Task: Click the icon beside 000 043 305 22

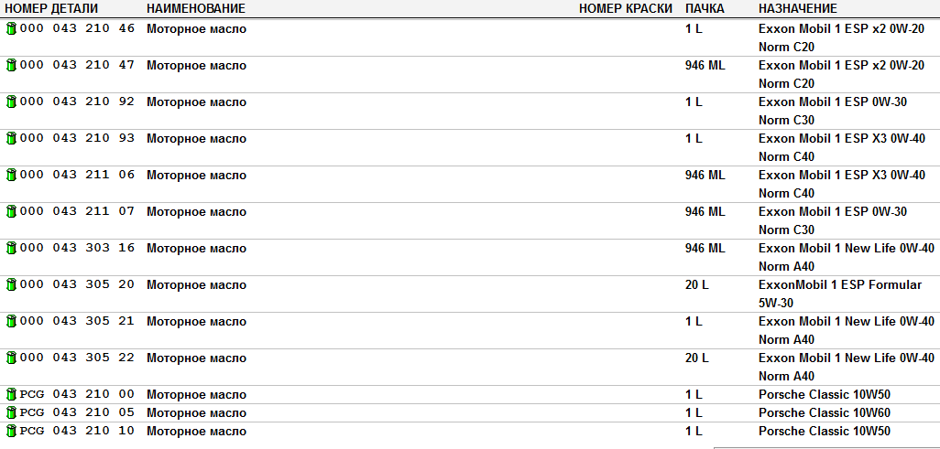Action: (11, 358)
